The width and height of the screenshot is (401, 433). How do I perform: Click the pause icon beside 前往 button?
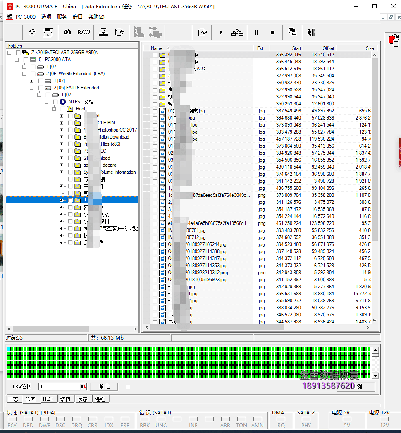[128, 387]
